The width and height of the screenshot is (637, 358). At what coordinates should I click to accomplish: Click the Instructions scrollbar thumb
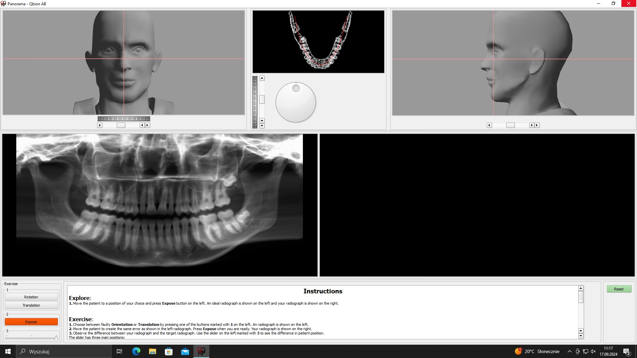[581, 297]
